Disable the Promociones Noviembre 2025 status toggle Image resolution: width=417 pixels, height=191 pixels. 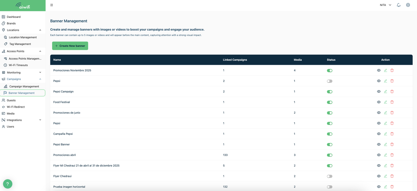tap(329, 71)
